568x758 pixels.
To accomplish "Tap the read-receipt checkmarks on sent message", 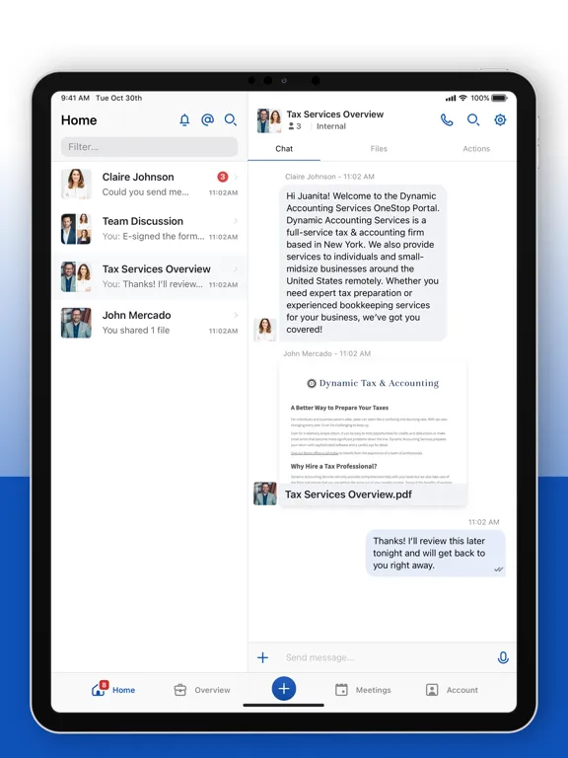I will 498,569.
